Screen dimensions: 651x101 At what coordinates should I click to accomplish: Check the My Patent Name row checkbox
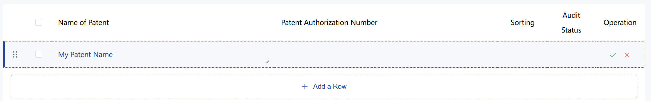pyautogui.click(x=39, y=54)
